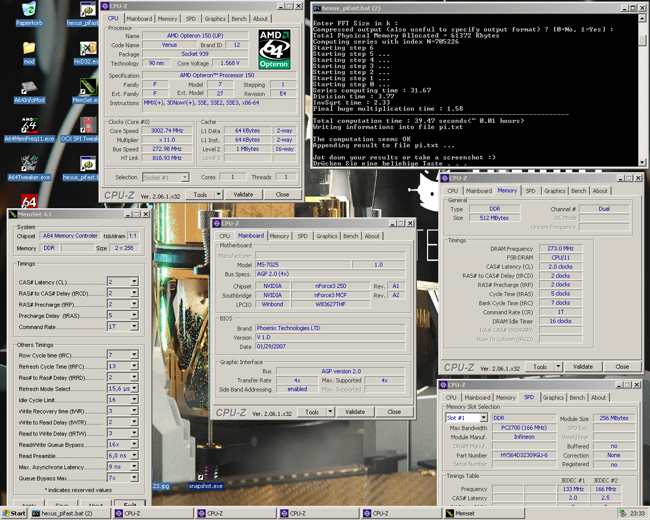
Task: Click the DRAM Frequency 273.0 MHz value
Action: 561,248
